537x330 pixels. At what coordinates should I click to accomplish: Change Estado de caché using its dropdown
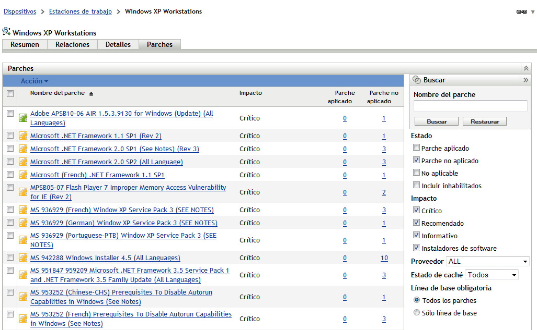[512, 275]
